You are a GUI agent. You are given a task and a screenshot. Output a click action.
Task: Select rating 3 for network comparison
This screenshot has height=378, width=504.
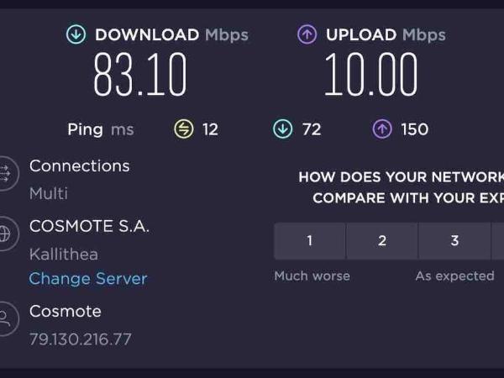click(454, 241)
